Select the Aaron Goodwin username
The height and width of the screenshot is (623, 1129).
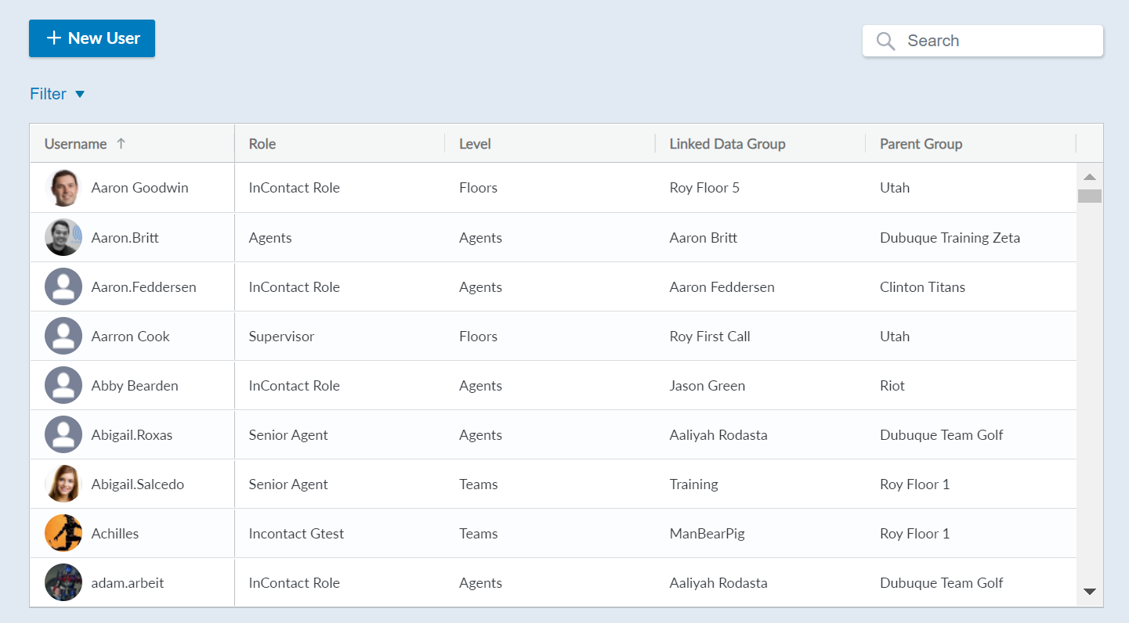(139, 188)
